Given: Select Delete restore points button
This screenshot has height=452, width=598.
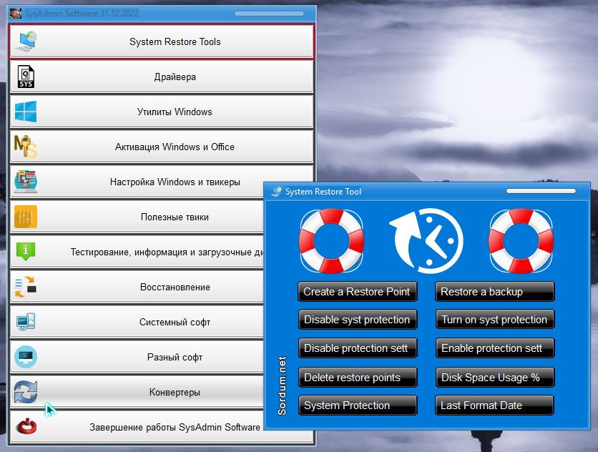Looking at the screenshot, I should click(x=357, y=377).
